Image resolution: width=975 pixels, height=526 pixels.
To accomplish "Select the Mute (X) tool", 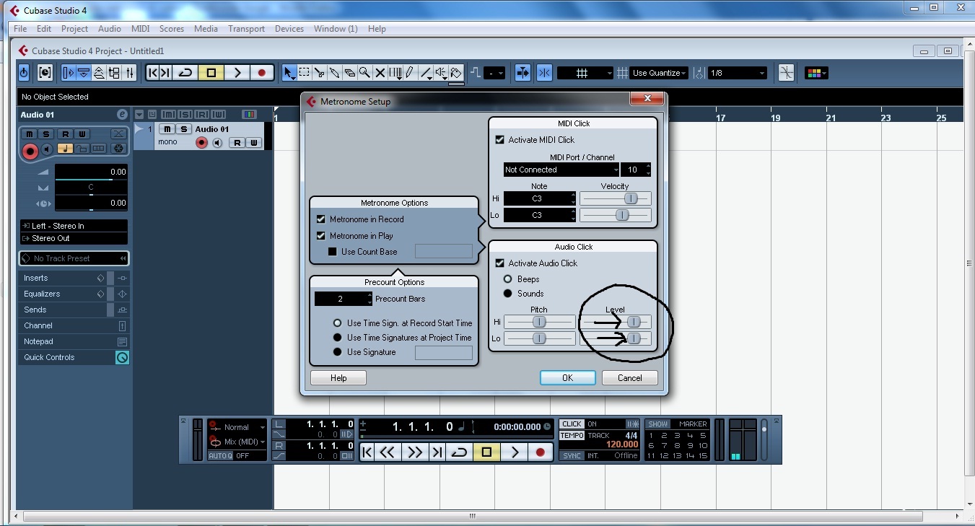I will tap(380, 72).
